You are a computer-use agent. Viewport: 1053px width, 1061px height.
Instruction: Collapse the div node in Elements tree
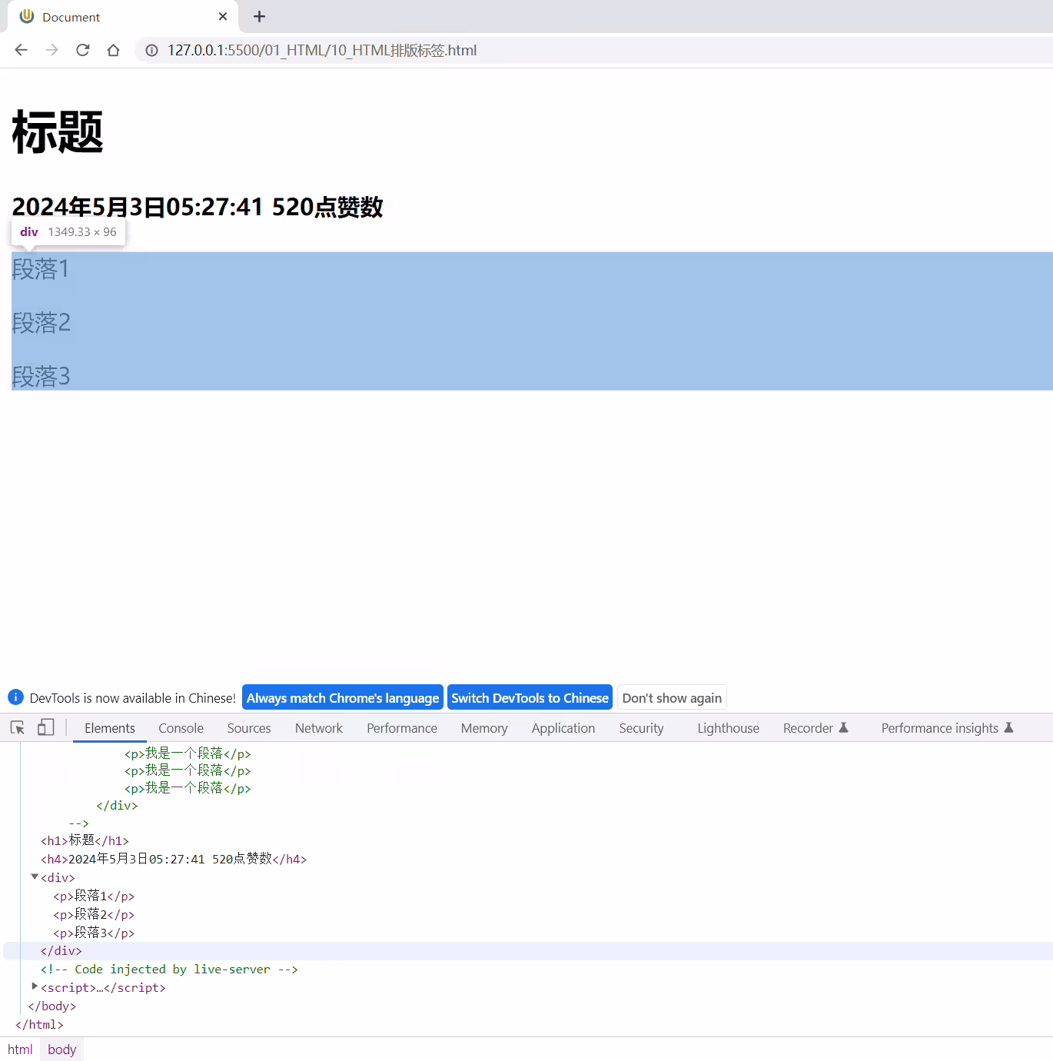(x=35, y=876)
